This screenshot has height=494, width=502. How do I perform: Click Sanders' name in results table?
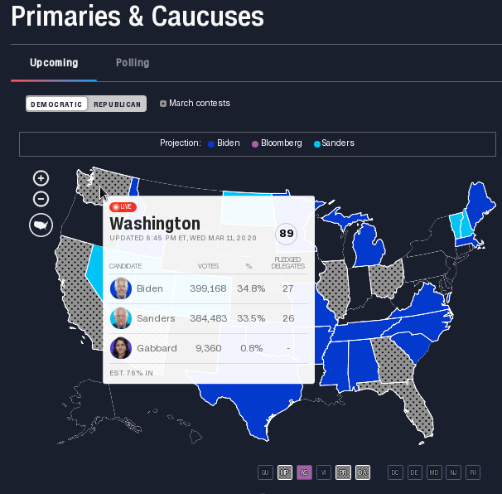click(x=156, y=318)
